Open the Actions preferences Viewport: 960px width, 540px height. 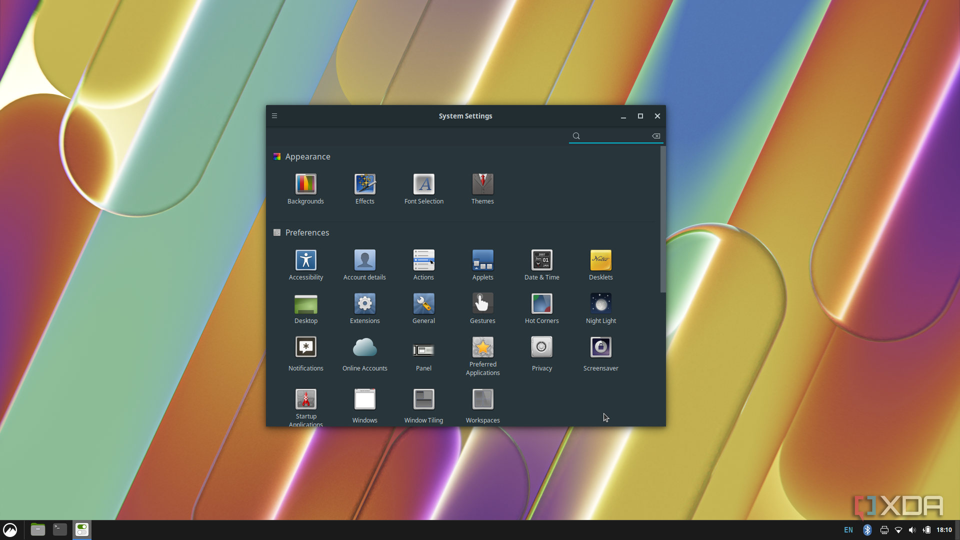(423, 265)
